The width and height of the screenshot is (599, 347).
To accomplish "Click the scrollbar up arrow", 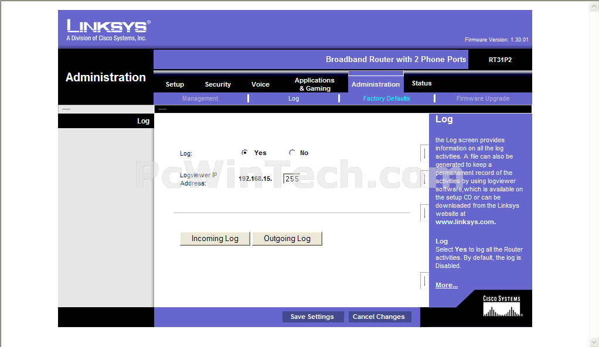I will (x=594, y=6).
